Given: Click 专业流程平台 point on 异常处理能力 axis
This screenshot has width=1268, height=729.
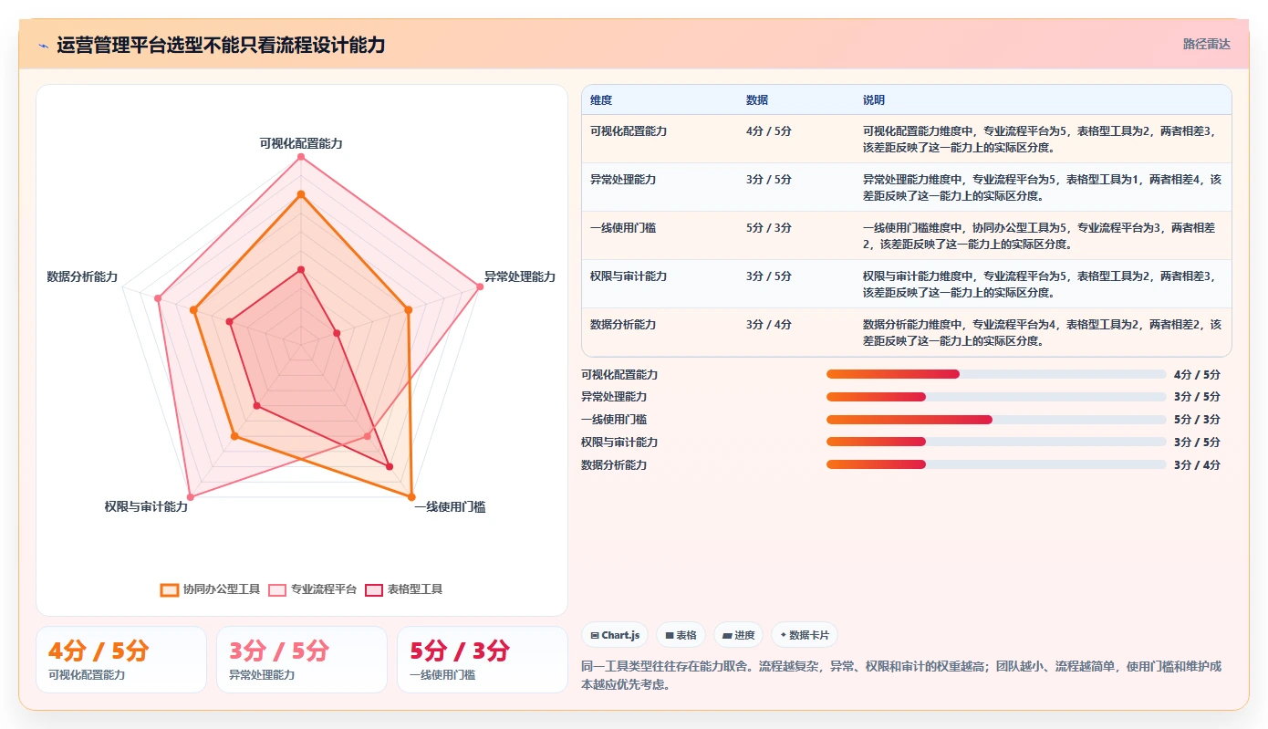Looking at the screenshot, I should pos(480,286).
